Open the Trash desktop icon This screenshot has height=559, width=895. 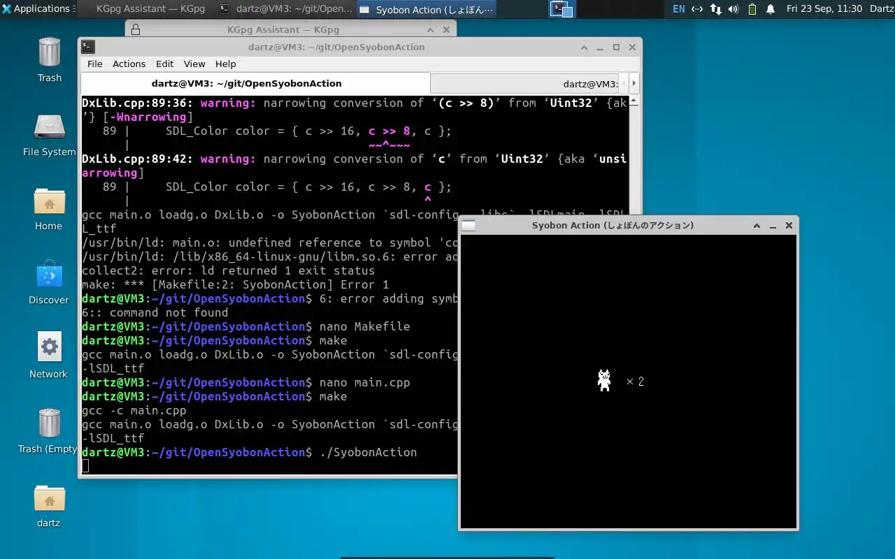[49, 59]
